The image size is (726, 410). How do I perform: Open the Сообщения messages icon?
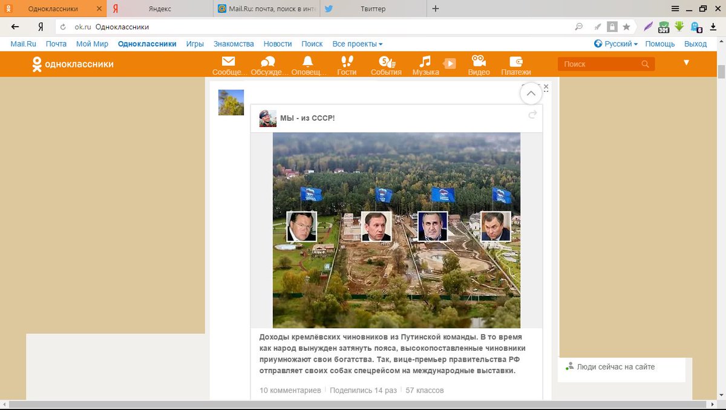229,65
